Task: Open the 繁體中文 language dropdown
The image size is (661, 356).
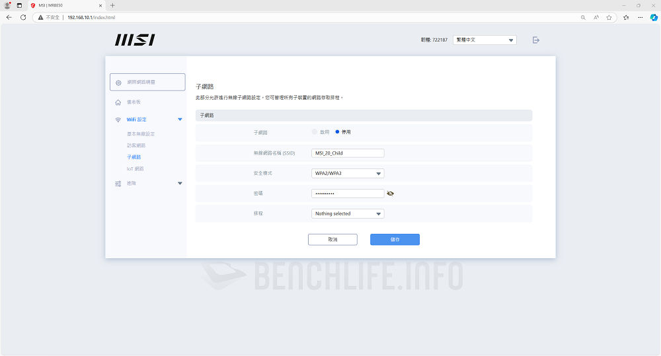Action: tap(485, 40)
